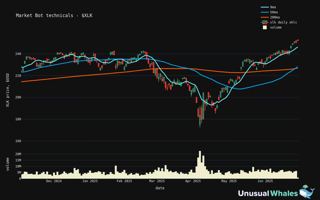Click the Dec 2024 date label
The height and width of the screenshot is (200, 320).
[54, 181]
